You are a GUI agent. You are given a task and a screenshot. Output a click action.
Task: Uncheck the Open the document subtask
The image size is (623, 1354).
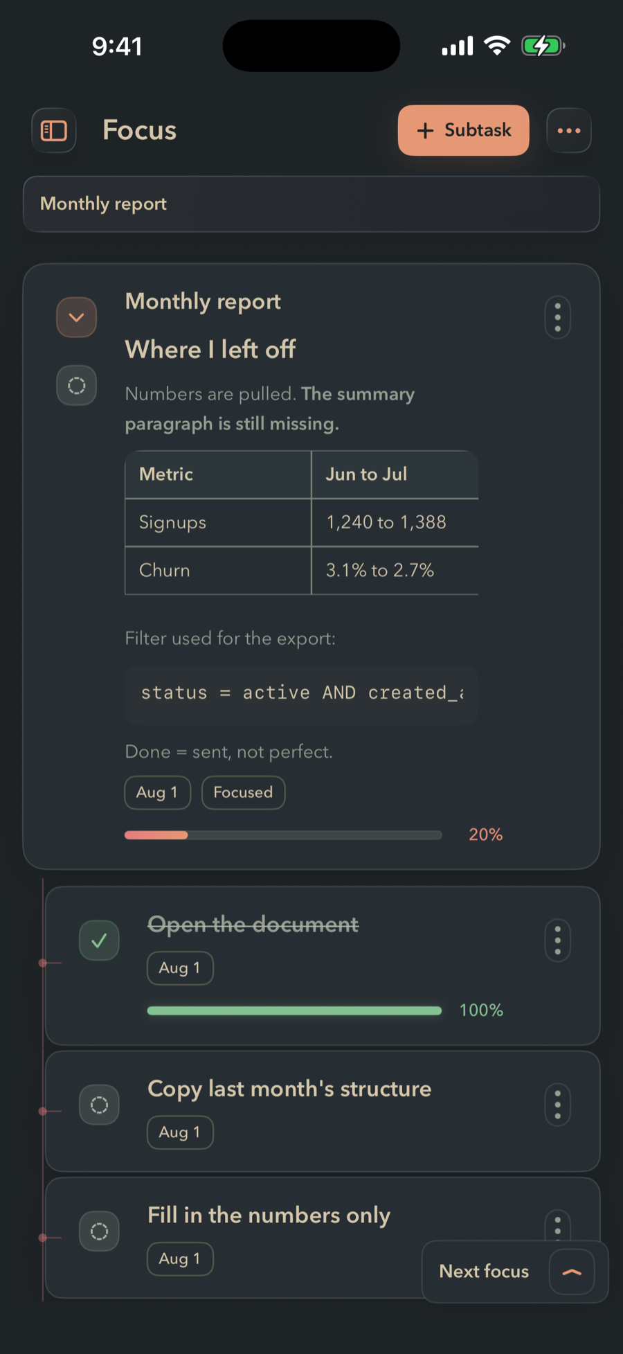coord(100,941)
